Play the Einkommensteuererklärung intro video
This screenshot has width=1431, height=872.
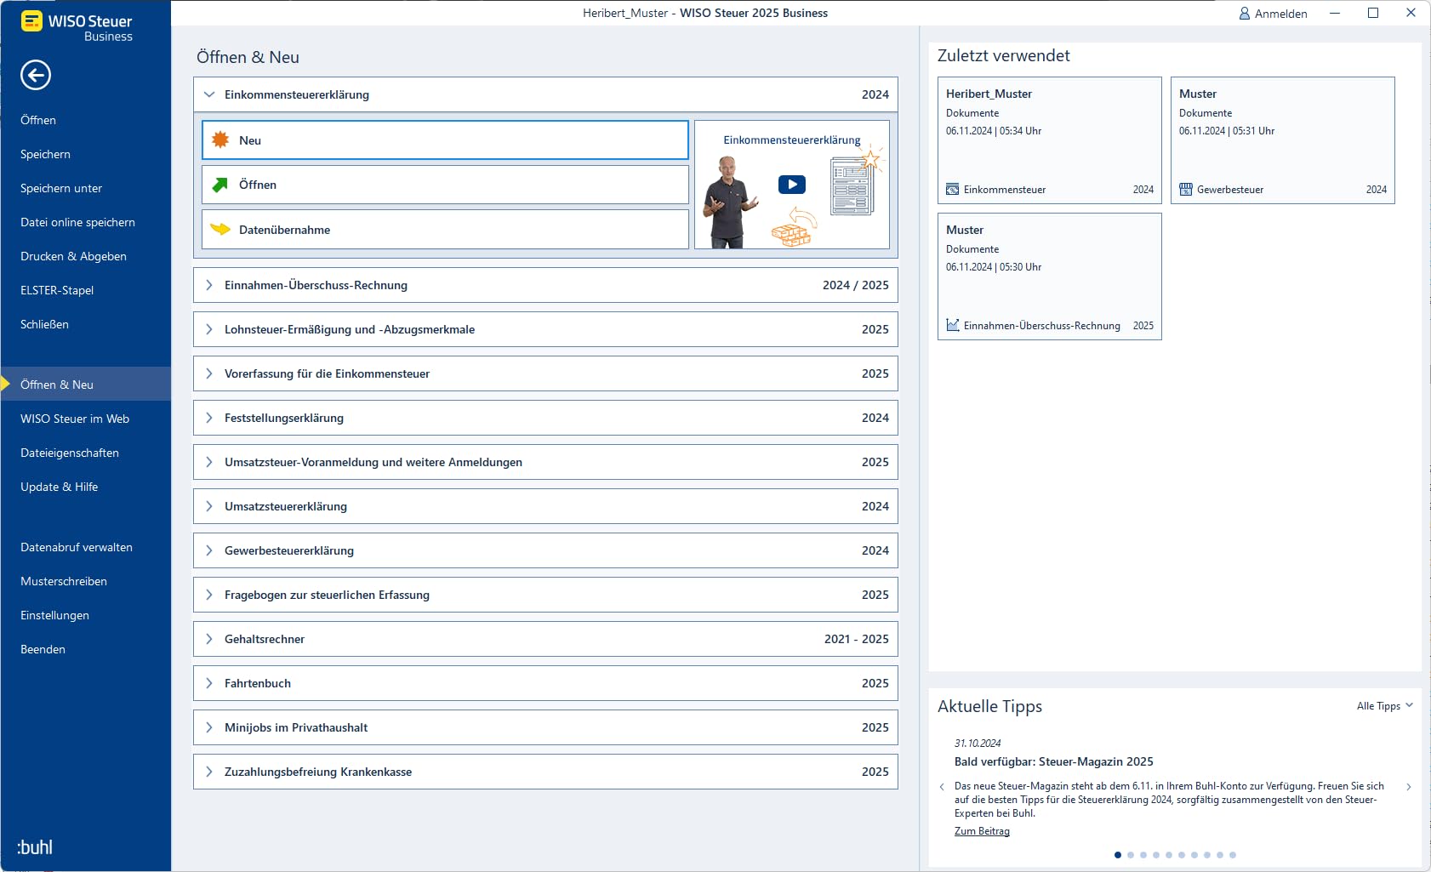click(791, 185)
